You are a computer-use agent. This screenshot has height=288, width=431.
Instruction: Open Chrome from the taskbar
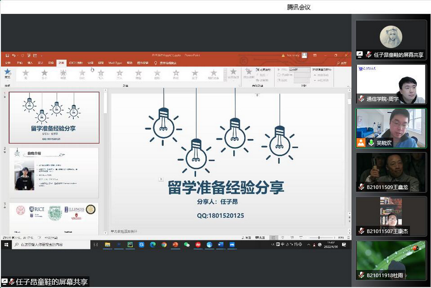coord(163,244)
